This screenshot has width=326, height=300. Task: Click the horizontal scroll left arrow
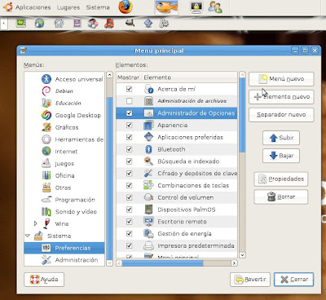coord(119,263)
